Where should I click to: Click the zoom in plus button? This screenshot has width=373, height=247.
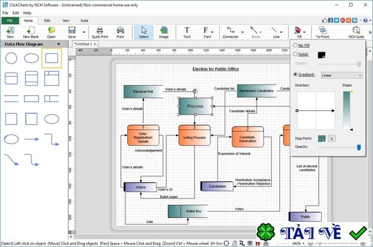coord(363,244)
